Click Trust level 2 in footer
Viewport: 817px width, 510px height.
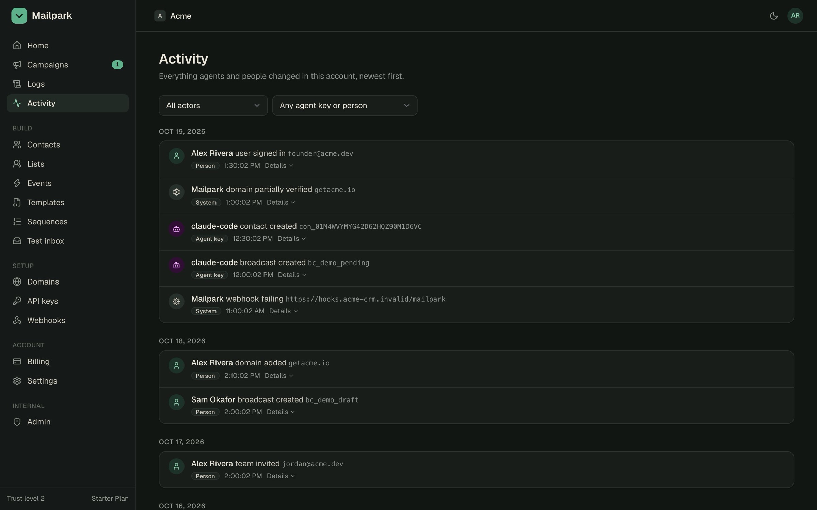26,498
